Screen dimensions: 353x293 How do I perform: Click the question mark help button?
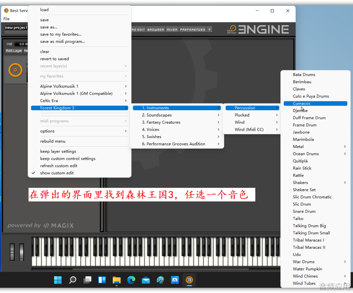(x=209, y=30)
